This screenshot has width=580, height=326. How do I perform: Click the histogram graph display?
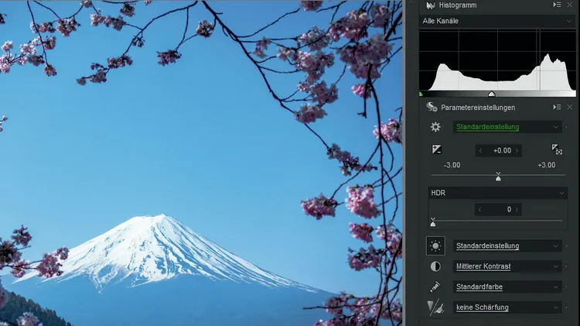(x=497, y=60)
